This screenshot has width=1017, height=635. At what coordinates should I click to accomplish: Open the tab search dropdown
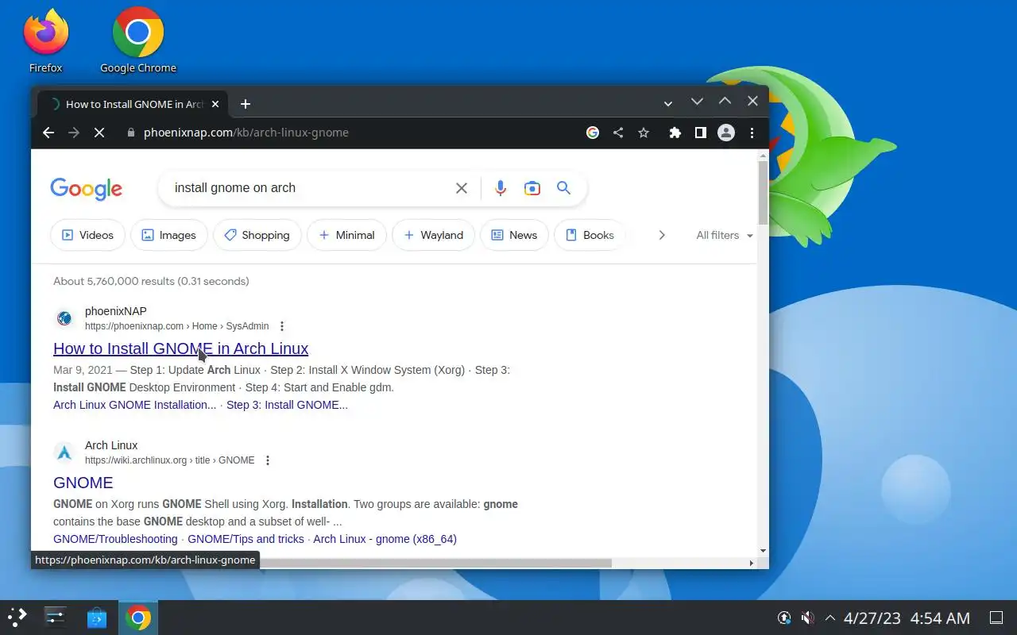pyautogui.click(x=668, y=104)
